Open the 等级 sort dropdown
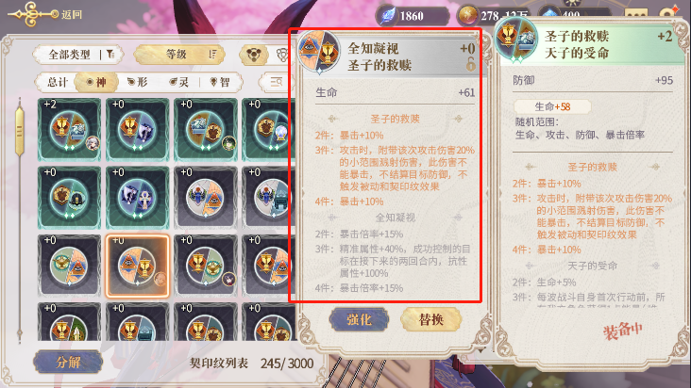Viewport: 691px width, 388px height. [x=179, y=55]
